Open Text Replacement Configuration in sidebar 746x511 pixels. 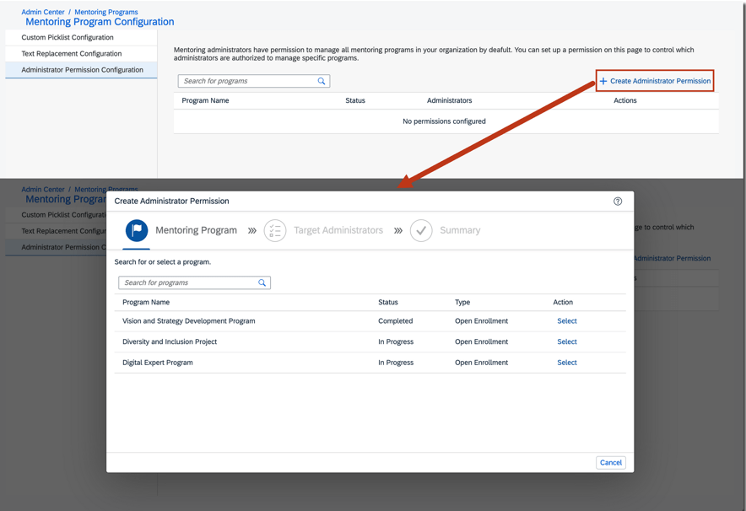coord(72,53)
